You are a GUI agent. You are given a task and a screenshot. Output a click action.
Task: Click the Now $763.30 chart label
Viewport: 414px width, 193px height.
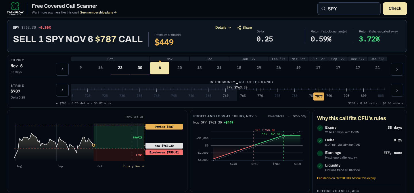pyautogui.click(x=164, y=146)
